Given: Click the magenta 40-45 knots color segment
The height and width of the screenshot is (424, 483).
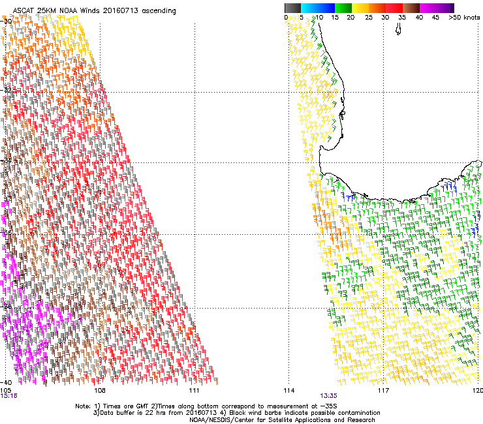Looking at the screenshot, I should [x=428, y=8].
